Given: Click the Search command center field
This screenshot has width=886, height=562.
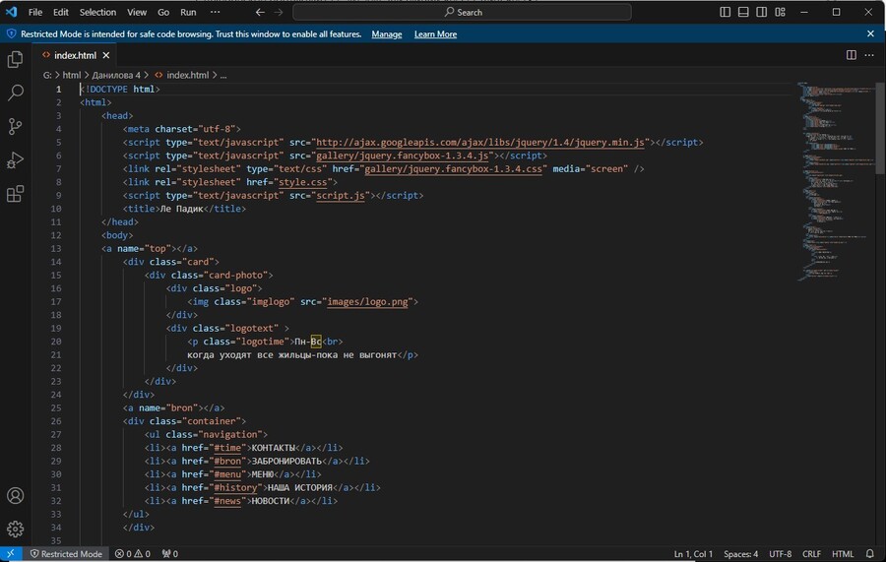Looking at the screenshot, I should click(x=463, y=12).
